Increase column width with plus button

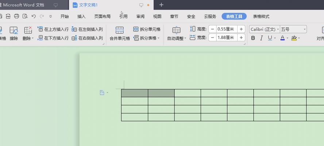click(241, 38)
